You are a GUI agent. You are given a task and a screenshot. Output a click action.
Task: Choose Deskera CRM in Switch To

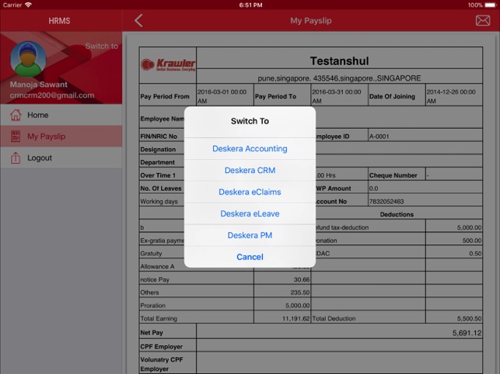click(250, 170)
